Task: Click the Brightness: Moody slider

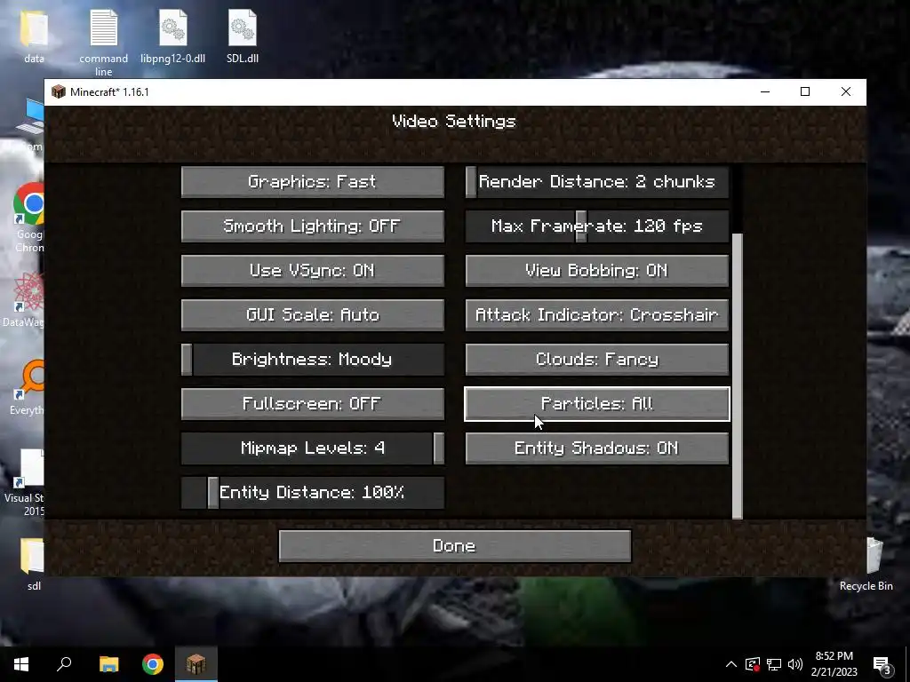Action: point(312,360)
